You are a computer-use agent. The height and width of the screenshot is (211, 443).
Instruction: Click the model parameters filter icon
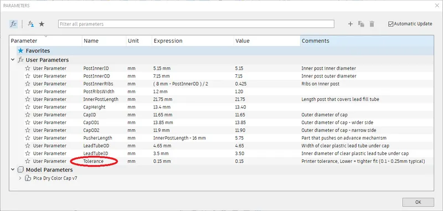(x=31, y=24)
